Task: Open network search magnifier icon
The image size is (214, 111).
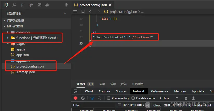Action: click(x=100, y=98)
